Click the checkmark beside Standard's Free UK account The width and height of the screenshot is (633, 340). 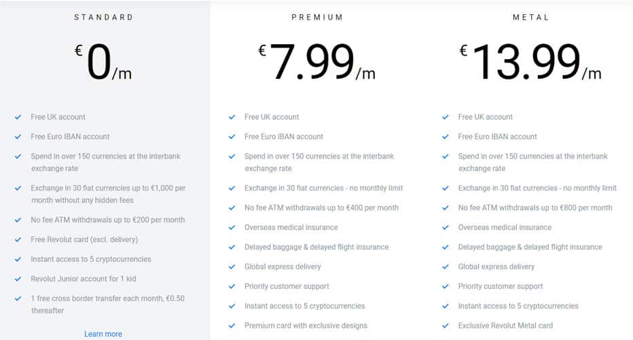tap(18, 117)
